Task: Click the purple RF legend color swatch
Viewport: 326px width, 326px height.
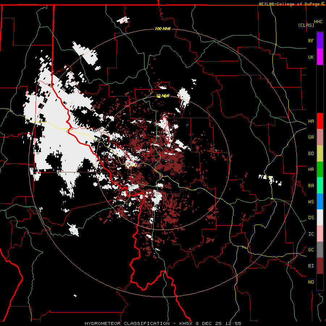Action: pyautogui.click(x=320, y=41)
